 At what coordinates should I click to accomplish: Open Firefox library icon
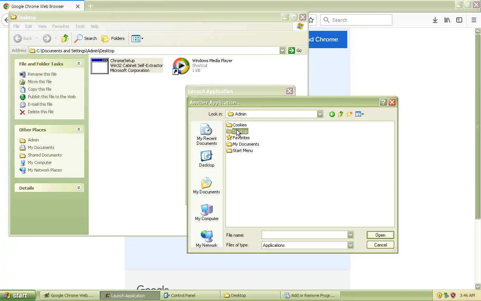point(447,20)
